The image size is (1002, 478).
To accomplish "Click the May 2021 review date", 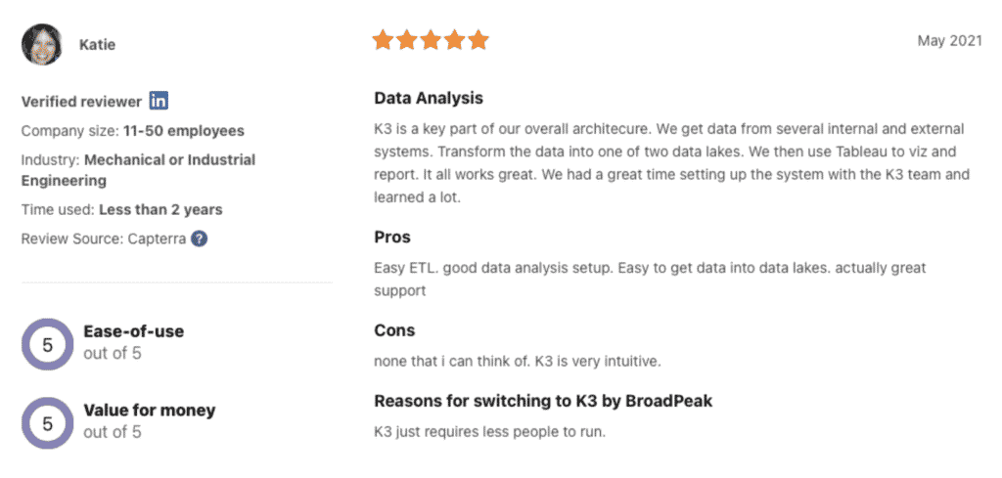I will (949, 41).
